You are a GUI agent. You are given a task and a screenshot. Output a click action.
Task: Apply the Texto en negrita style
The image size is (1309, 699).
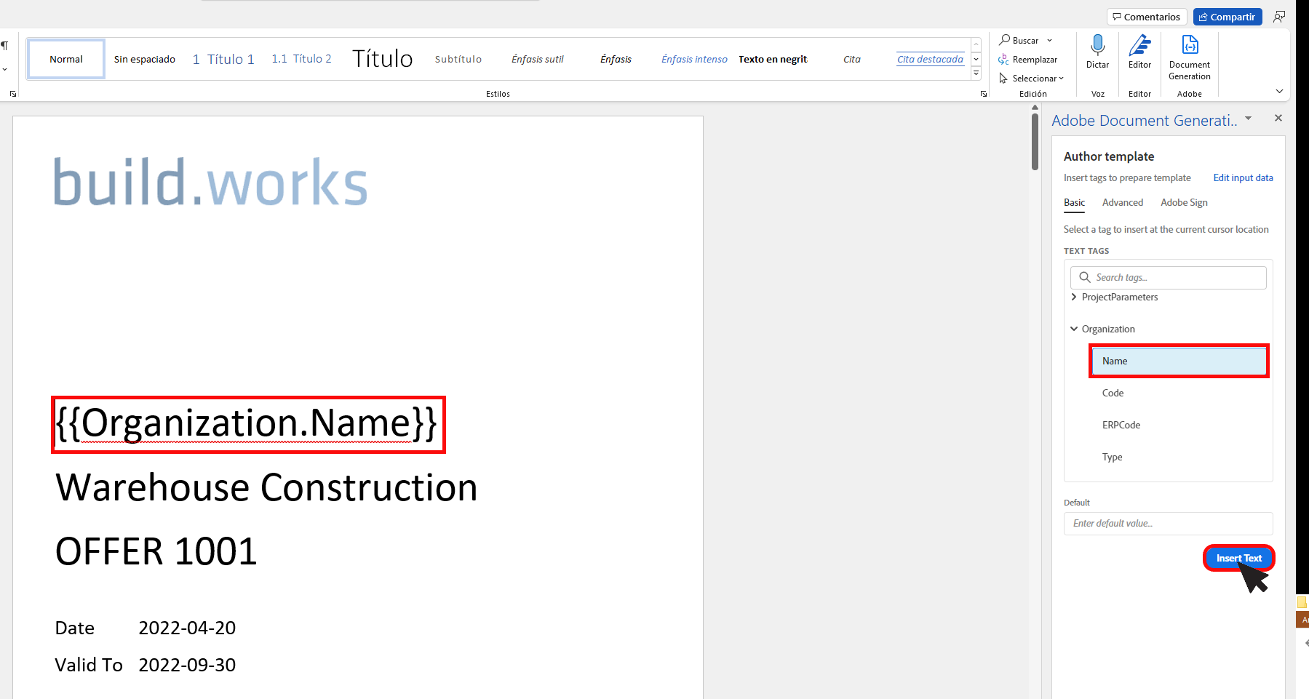[773, 59]
